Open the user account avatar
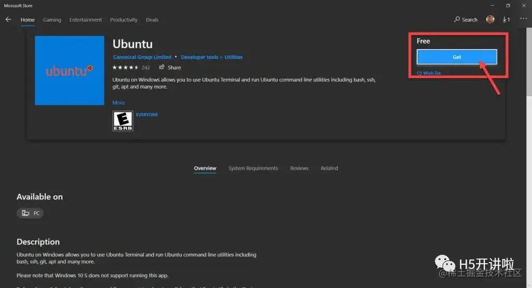Image resolution: width=532 pixels, height=288 pixels. (x=490, y=20)
